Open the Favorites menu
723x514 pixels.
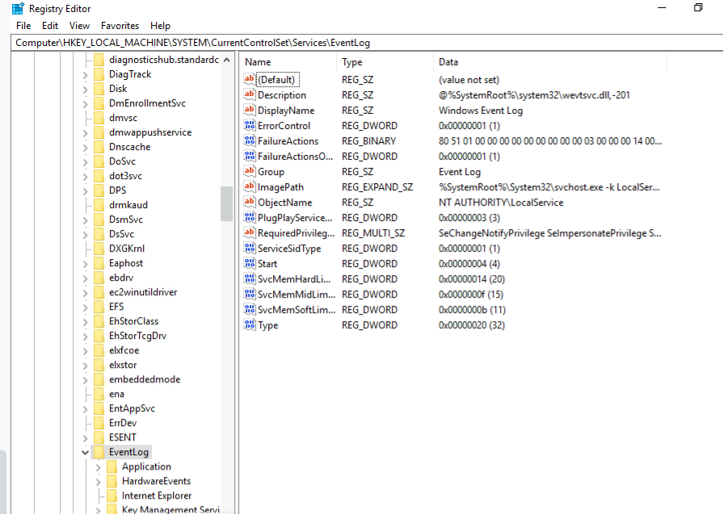click(x=120, y=26)
